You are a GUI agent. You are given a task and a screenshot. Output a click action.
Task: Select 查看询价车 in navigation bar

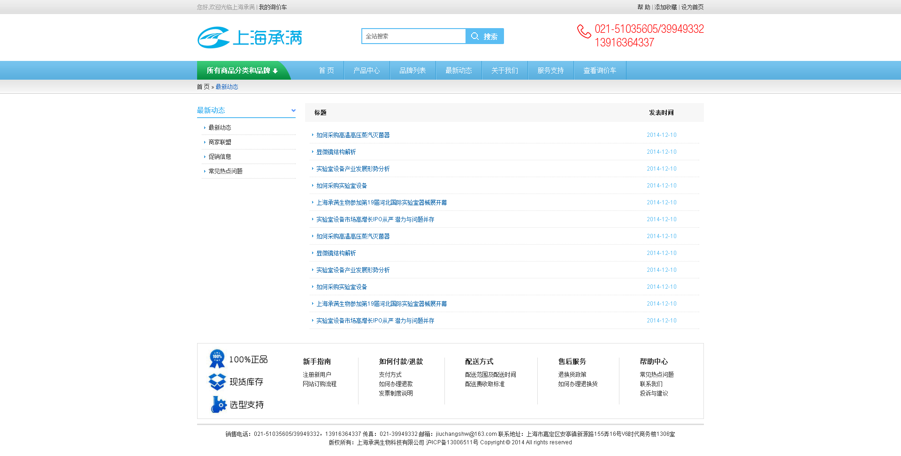600,70
